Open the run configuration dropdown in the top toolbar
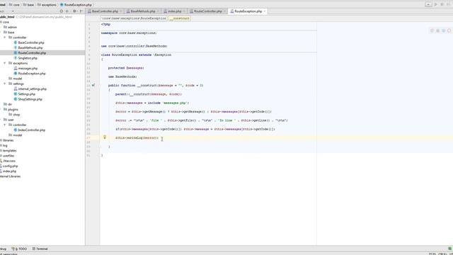This screenshot has width=453, height=255. tap(428, 4)
